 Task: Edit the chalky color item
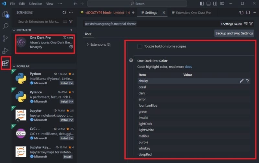click(242, 81)
